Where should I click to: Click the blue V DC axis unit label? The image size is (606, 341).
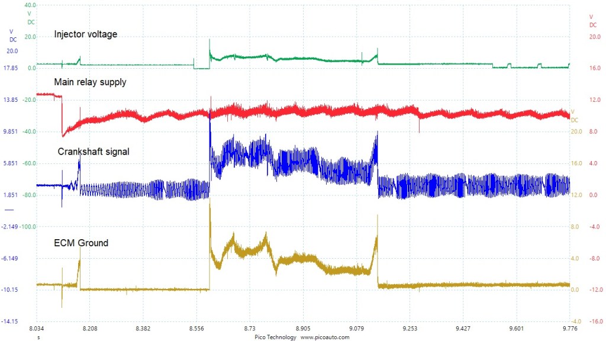tap(12, 36)
